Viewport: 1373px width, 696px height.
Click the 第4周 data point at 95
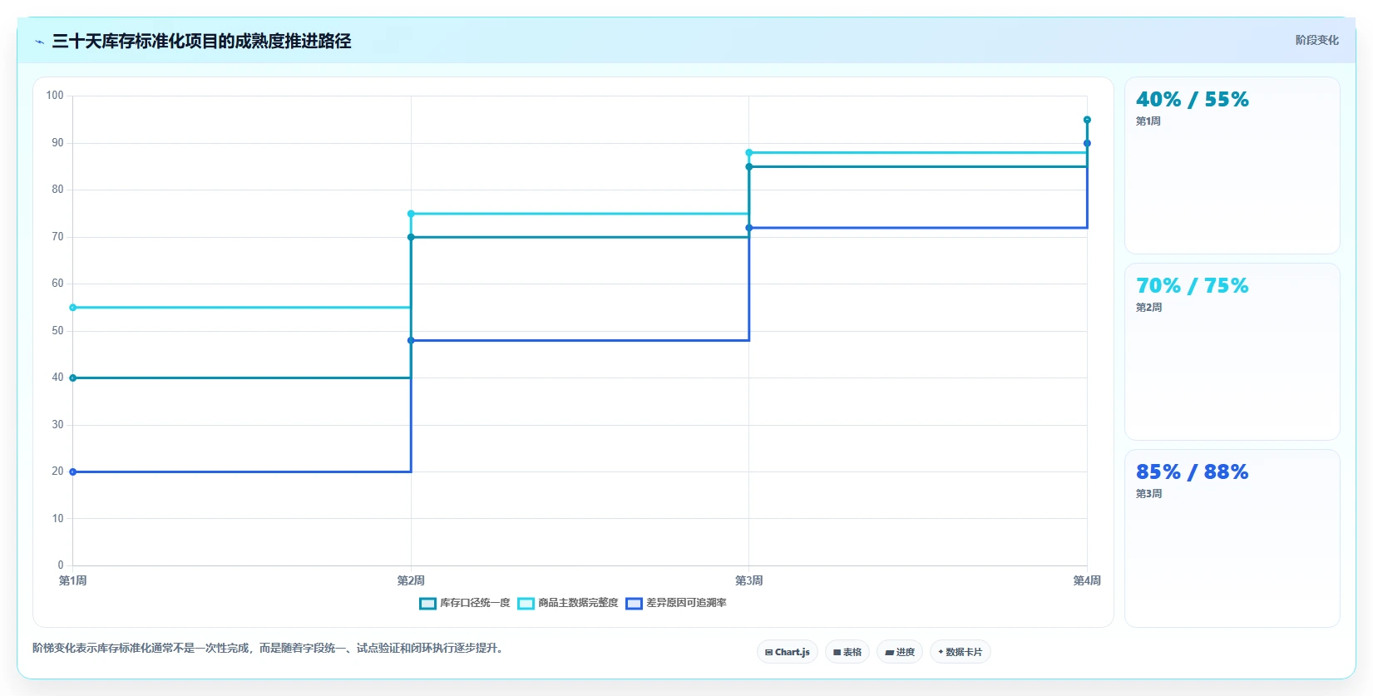(1087, 120)
